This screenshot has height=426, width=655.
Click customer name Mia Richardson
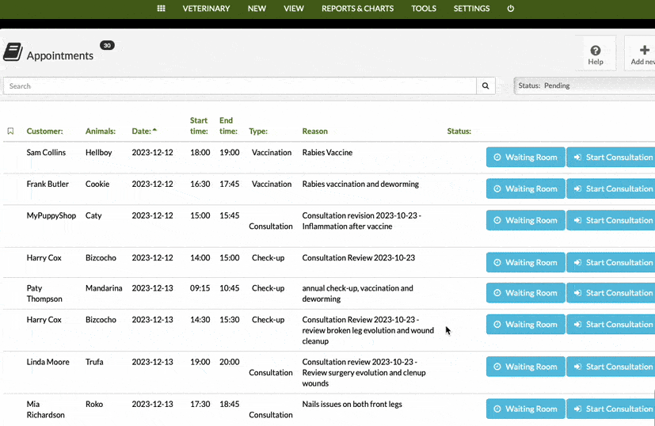point(45,409)
